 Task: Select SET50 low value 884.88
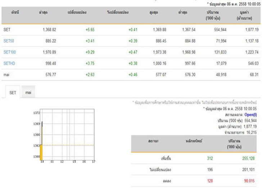click(x=190, y=41)
